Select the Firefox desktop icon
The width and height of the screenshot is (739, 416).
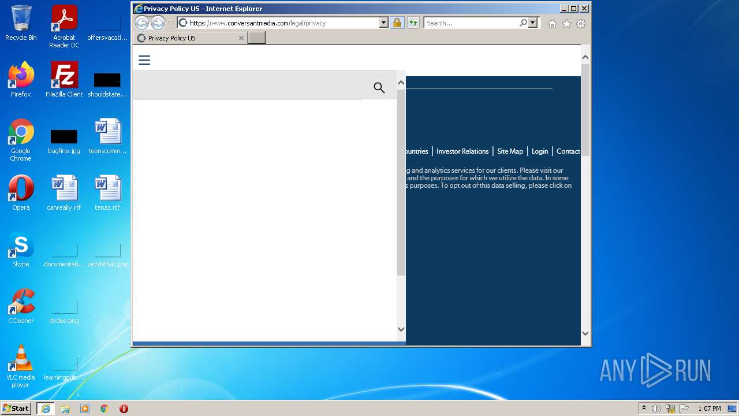[21, 79]
